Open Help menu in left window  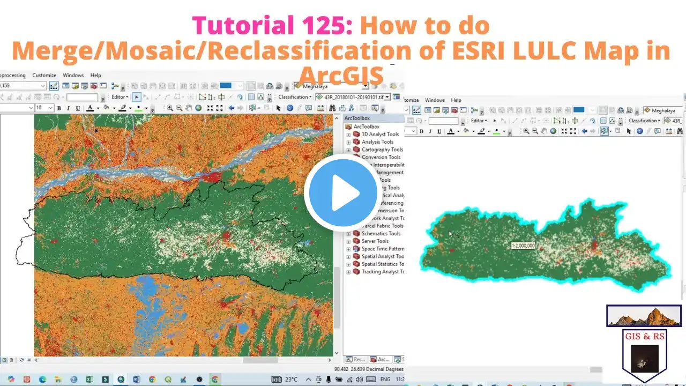pos(95,75)
